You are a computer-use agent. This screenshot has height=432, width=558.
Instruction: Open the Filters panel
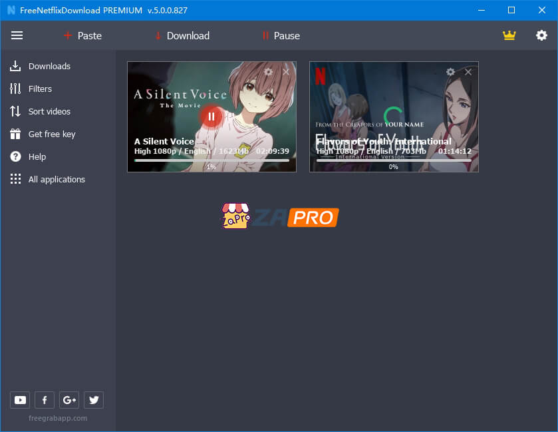tap(40, 89)
